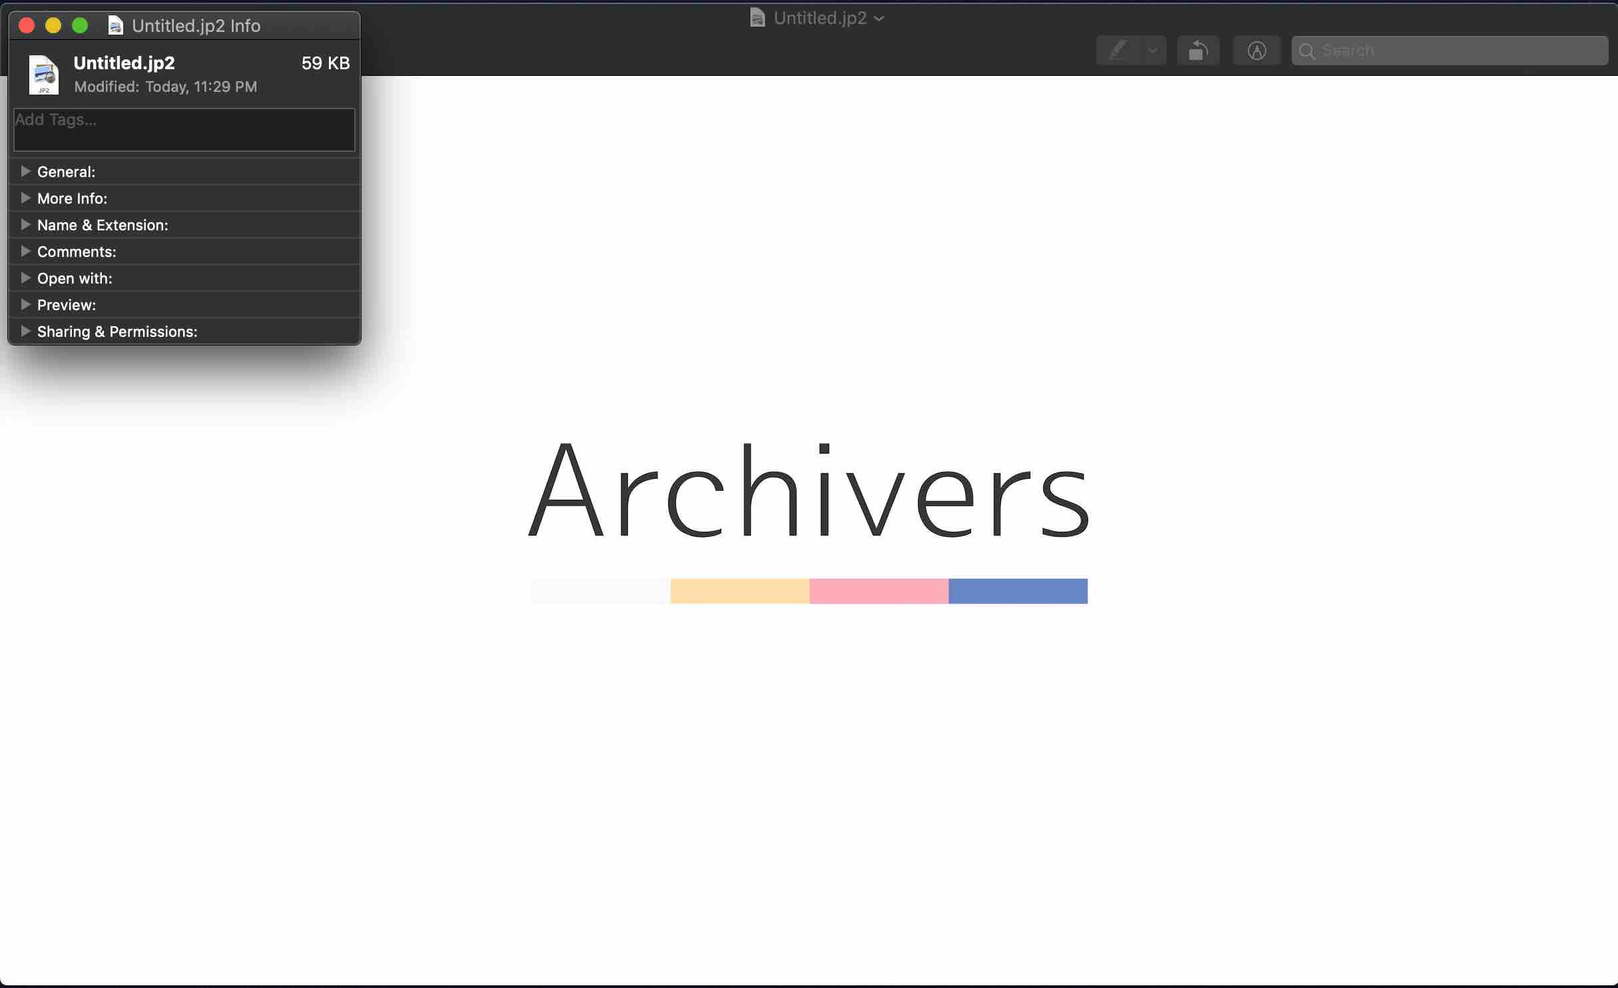
Task: Click the search magnifier icon
Action: [x=1306, y=51]
